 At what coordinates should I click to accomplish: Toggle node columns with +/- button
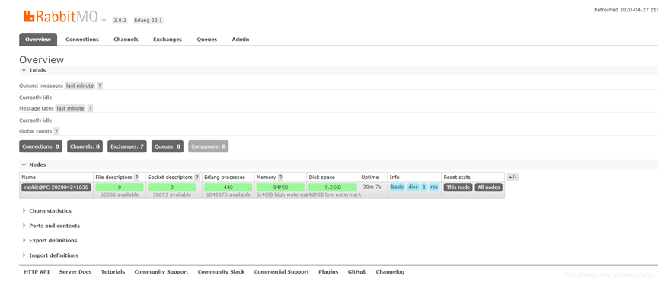click(513, 178)
